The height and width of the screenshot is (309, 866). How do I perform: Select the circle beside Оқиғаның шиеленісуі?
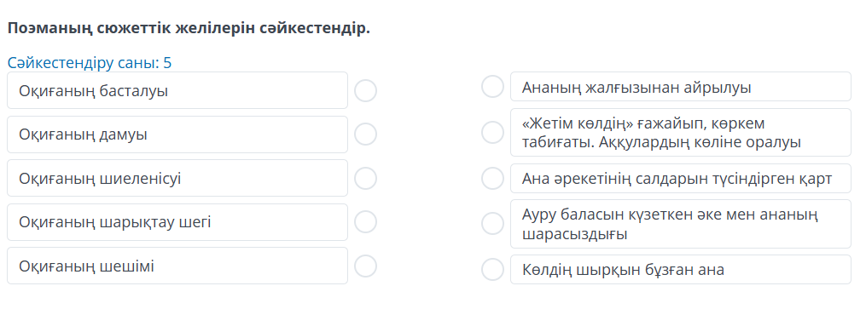click(366, 178)
